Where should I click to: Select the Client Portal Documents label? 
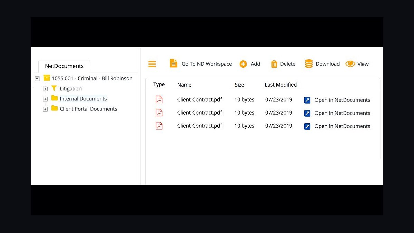88,109
